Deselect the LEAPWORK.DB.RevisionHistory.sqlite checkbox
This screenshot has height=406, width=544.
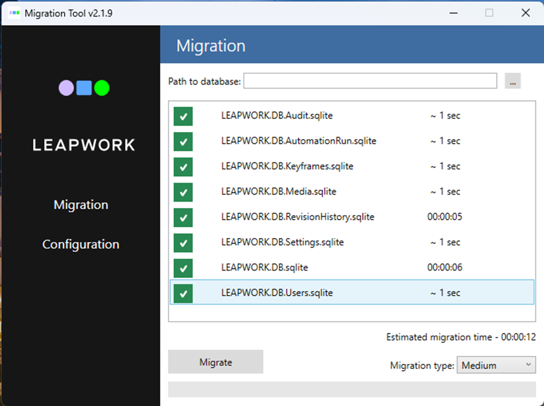coord(183,217)
